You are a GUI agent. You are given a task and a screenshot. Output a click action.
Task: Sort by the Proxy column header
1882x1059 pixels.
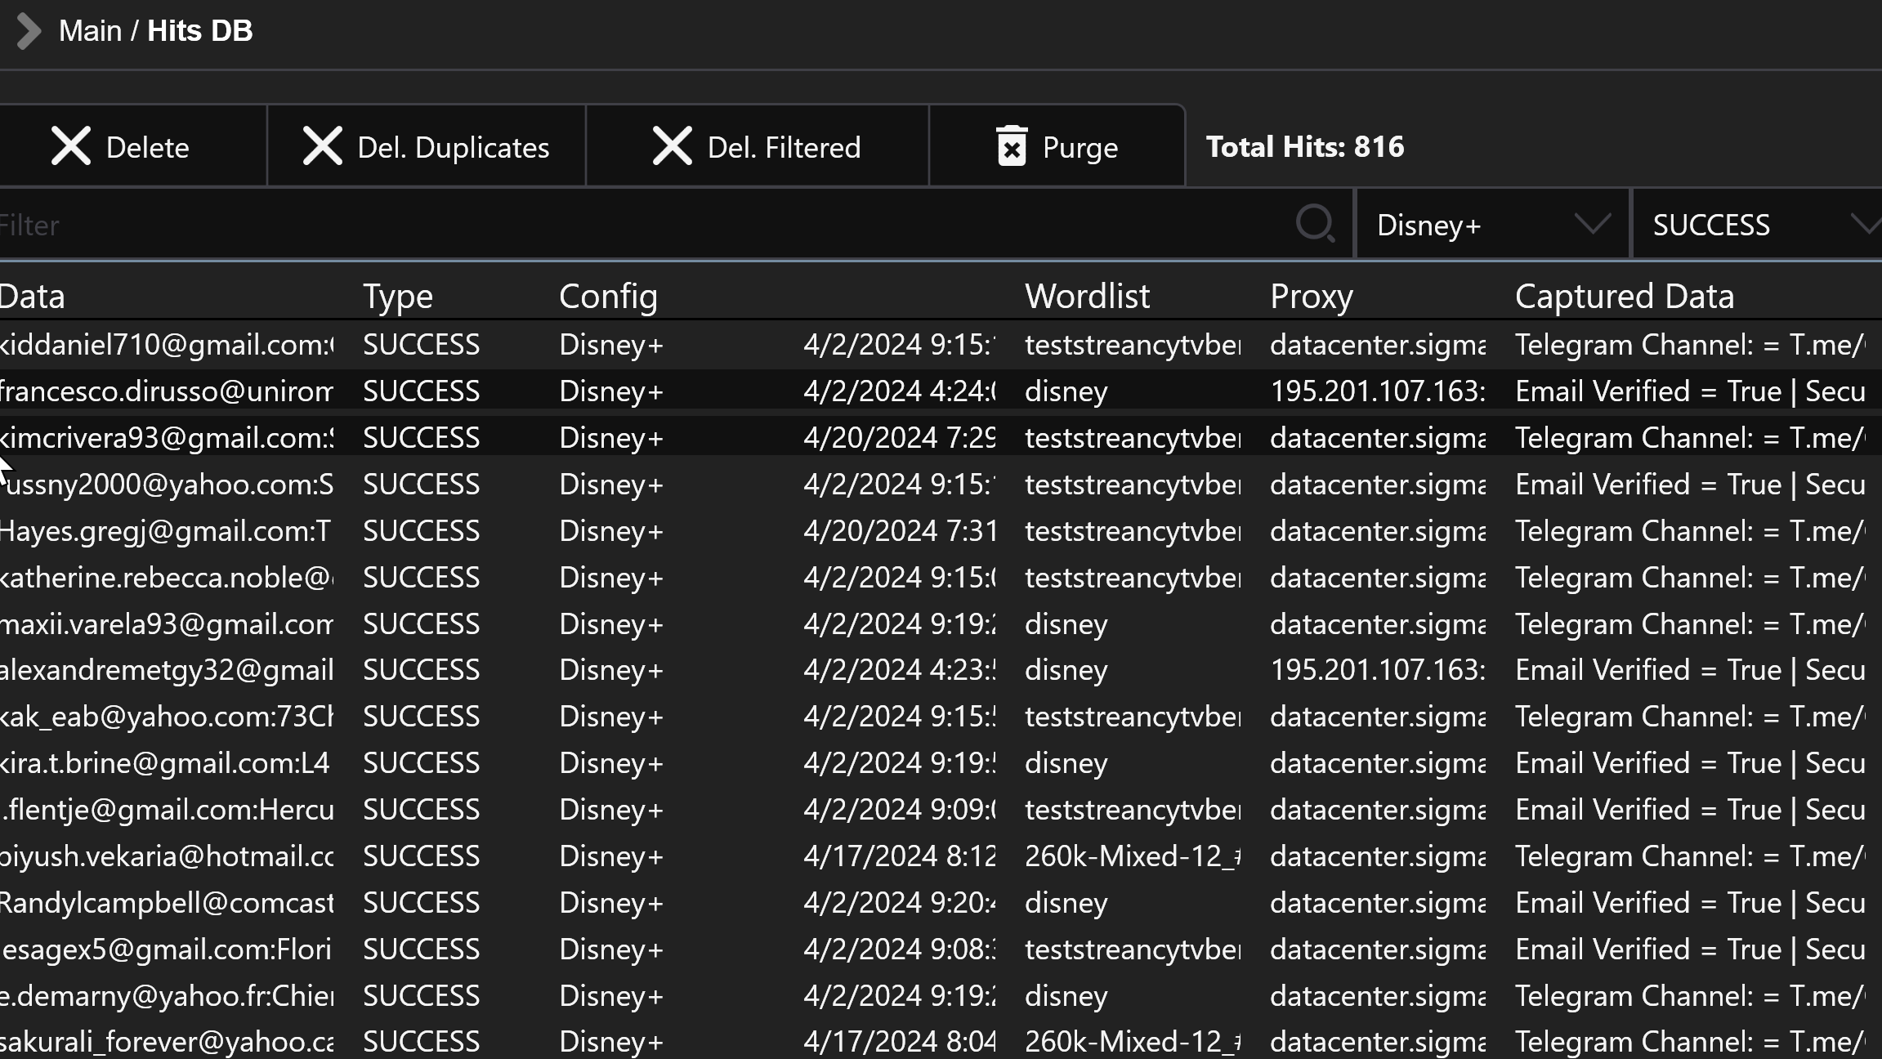1311,296
